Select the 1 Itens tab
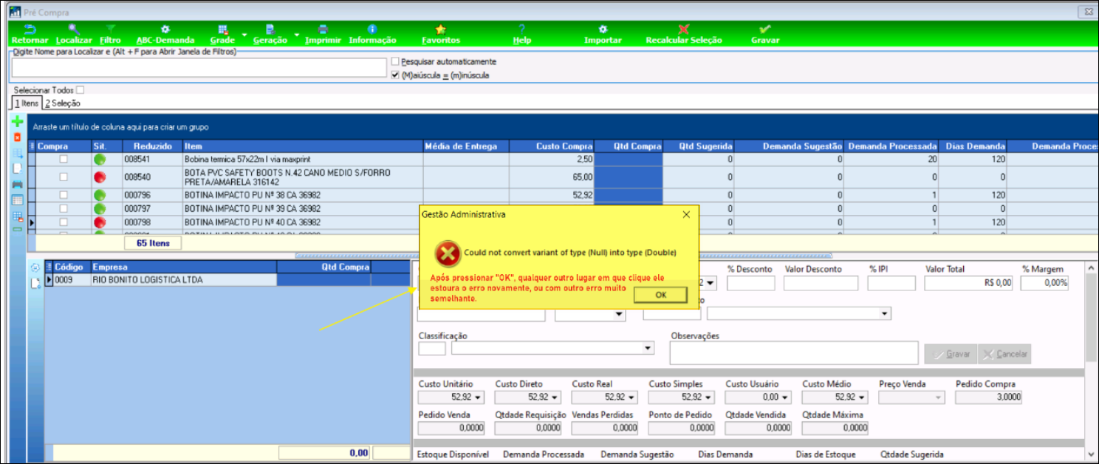1099x464 pixels. coord(27,103)
